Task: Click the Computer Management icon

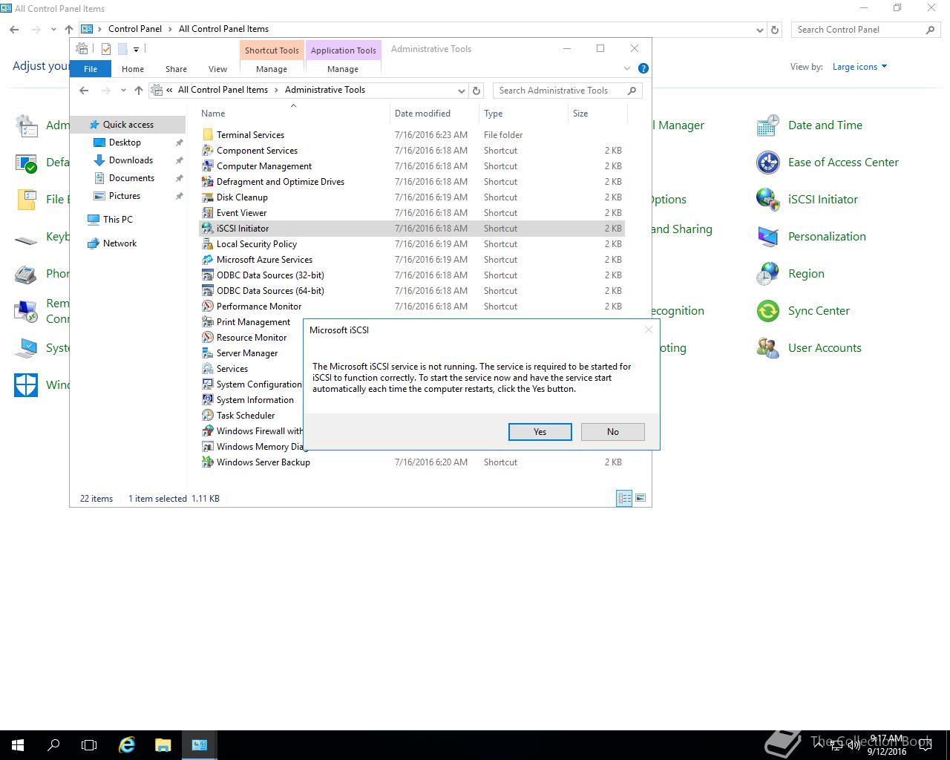Action: [x=208, y=166]
